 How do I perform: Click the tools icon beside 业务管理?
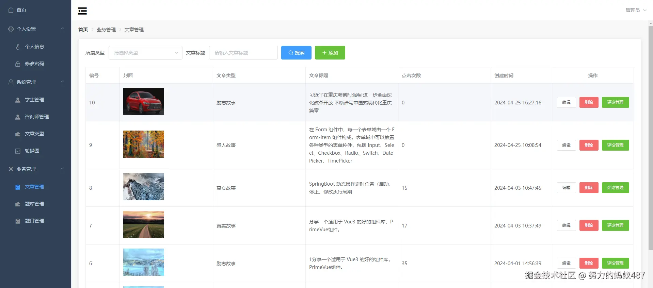pos(11,169)
